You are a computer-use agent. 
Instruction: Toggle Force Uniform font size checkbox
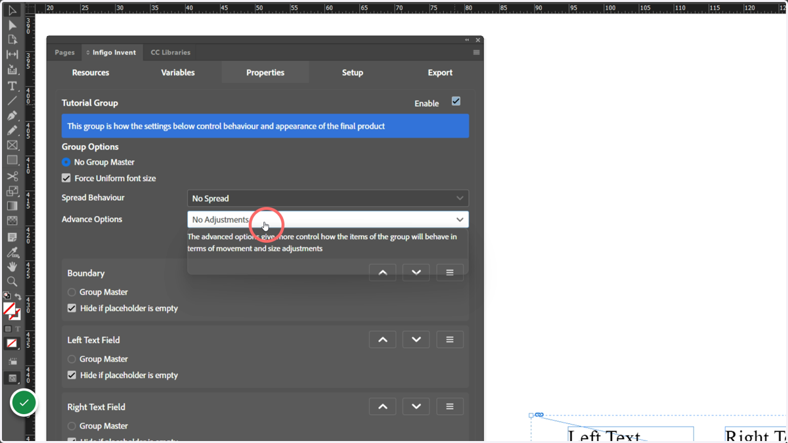[x=66, y=178]
